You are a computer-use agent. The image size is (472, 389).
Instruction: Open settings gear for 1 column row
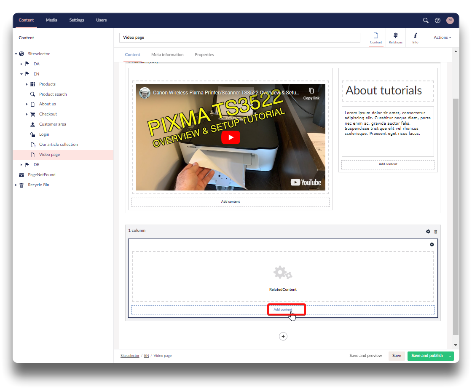(x=428, y=231)
